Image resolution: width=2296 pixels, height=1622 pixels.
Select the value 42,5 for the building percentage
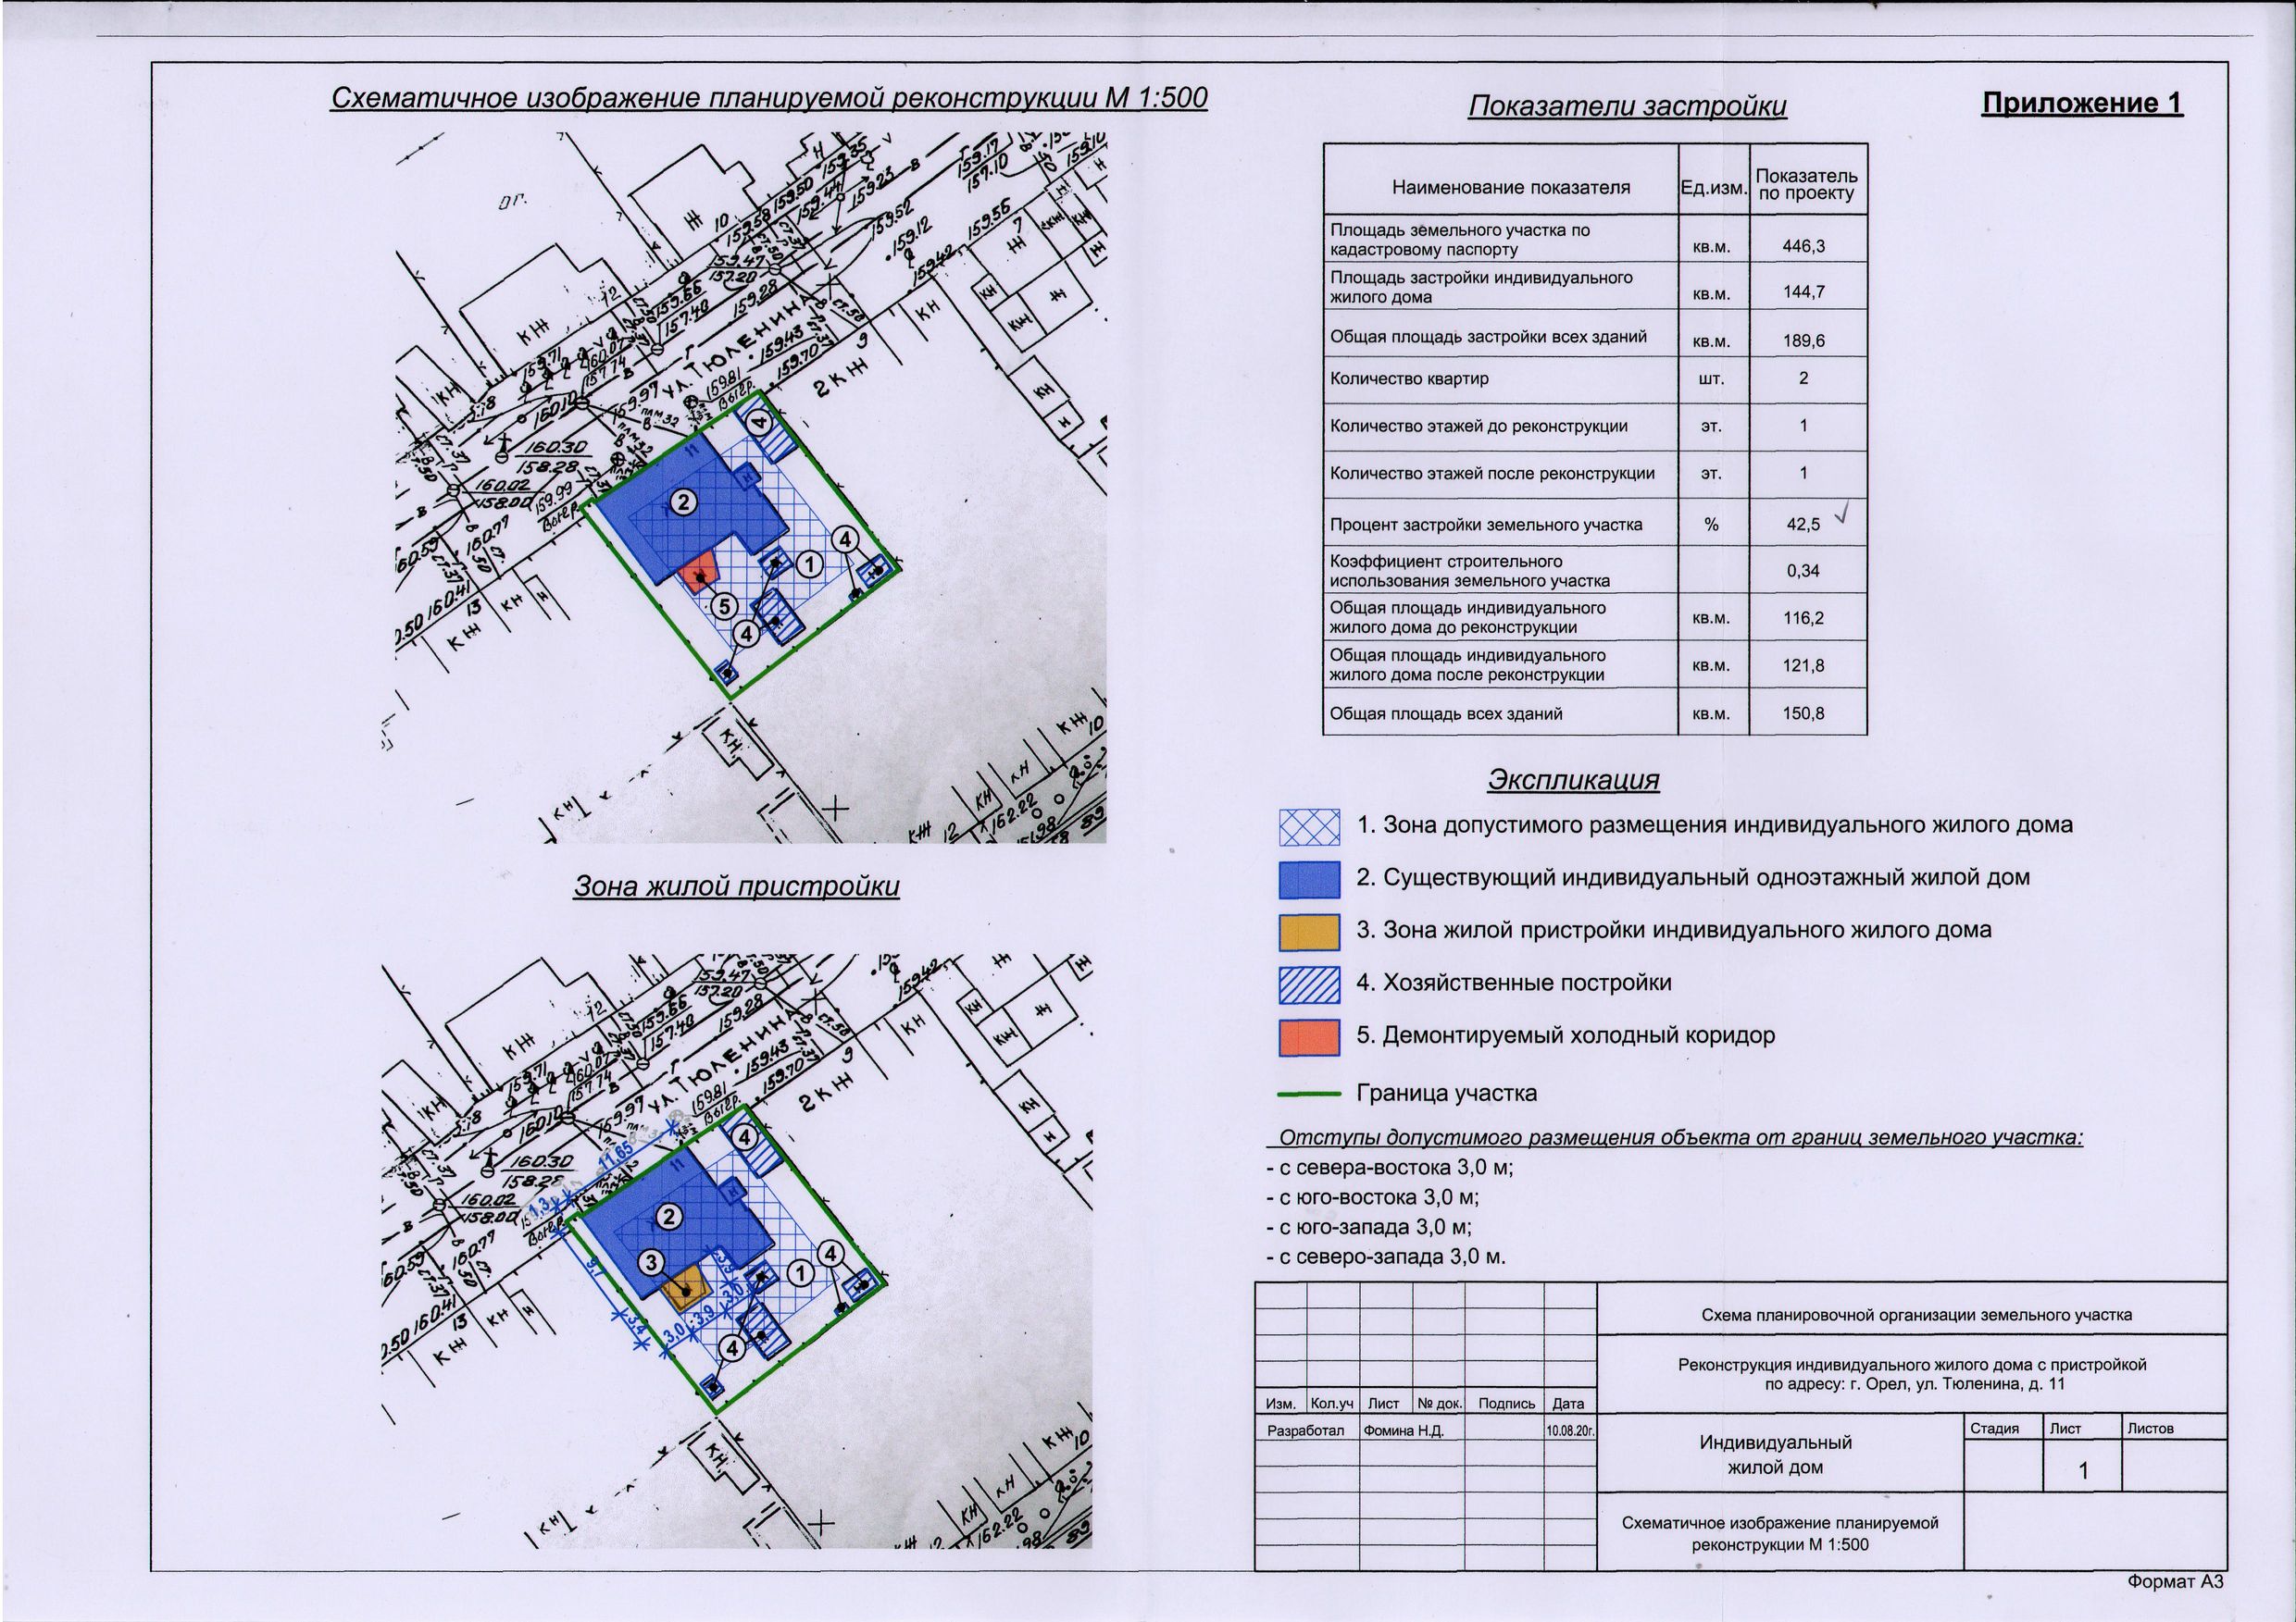tap(1803, 524)
